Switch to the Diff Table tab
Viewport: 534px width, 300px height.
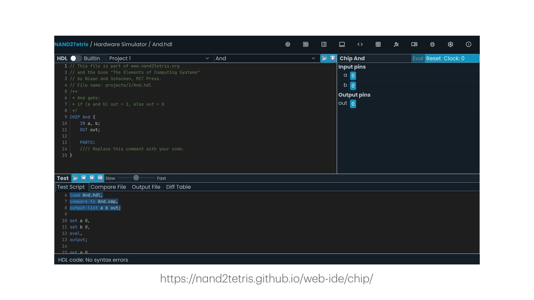(178, 187)
